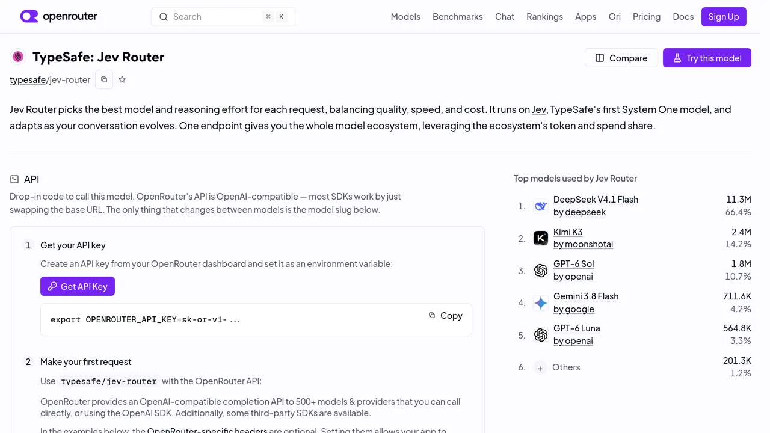Open Apps in the top navigation
The height and width of the screenshot is (433, 770).
click(585, 17)
